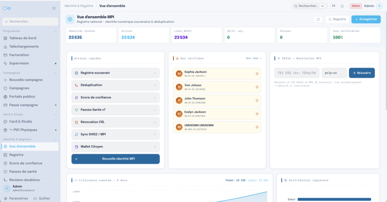
Task: Collapse sidebar with panel toggle icon
Action: (54, 9)
